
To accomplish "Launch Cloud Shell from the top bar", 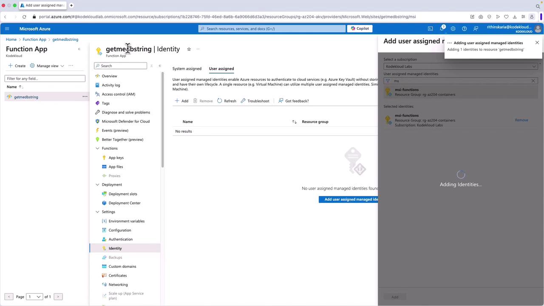I will [x=430, y=28].
